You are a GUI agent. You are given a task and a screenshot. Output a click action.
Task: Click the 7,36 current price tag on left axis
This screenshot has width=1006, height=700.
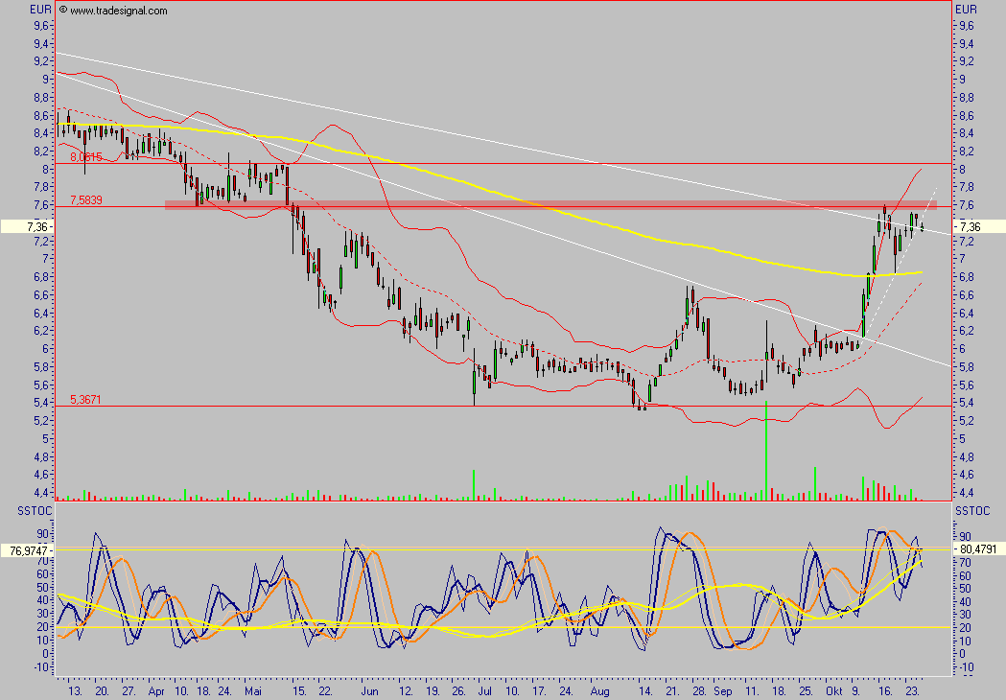point(27,226)
